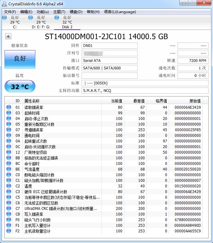Open the 编辑(E) menu

(x=26, y=12)
